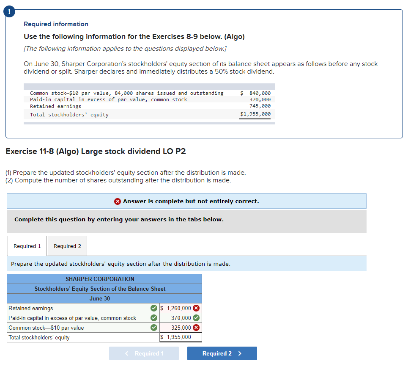Image resolution: width=408 pixels, height=372 pixels.
Task: Click red X icon next to 325,000
Action: 197,328
